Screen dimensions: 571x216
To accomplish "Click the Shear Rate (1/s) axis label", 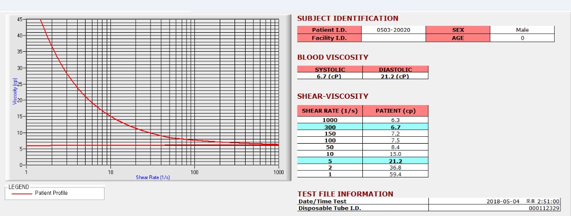I will pos(153,177).
